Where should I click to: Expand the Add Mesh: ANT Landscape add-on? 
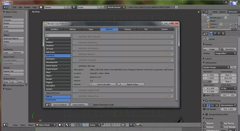(x=75, y=37)
